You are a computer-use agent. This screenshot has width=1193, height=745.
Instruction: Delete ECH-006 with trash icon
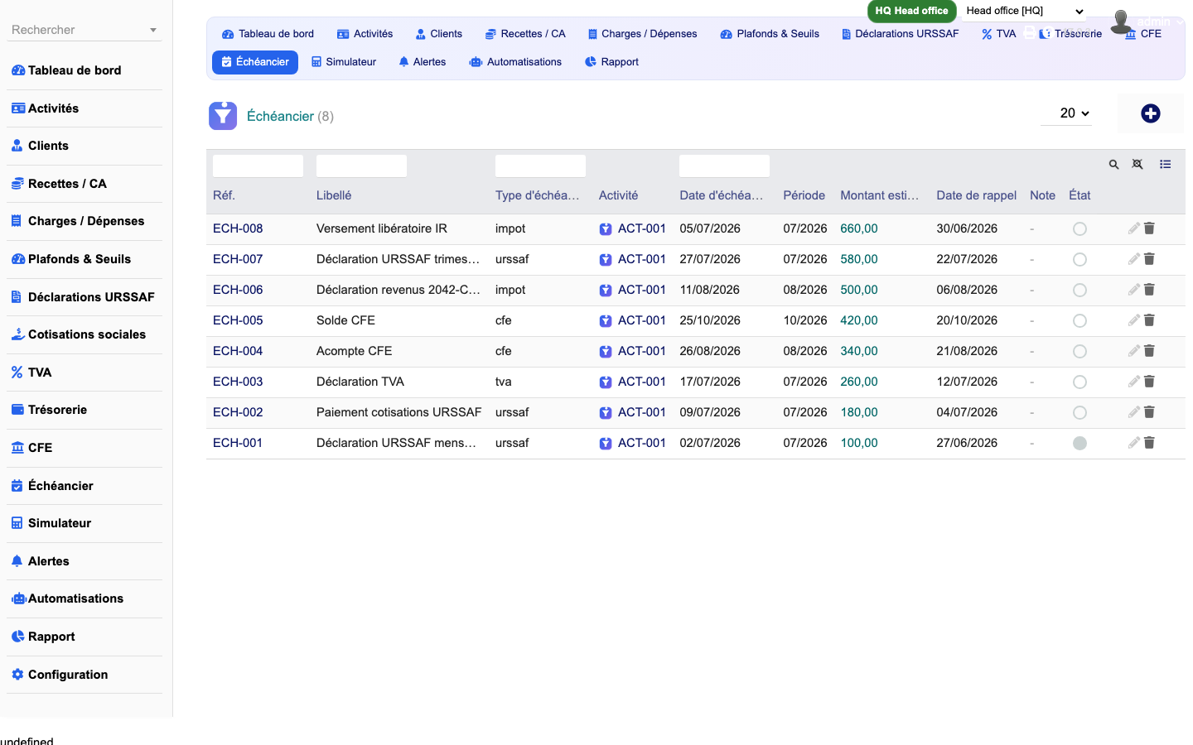pos(1149,290)
